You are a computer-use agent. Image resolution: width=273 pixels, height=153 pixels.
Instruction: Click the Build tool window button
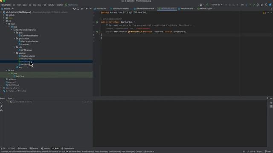[x=56, y=149]
